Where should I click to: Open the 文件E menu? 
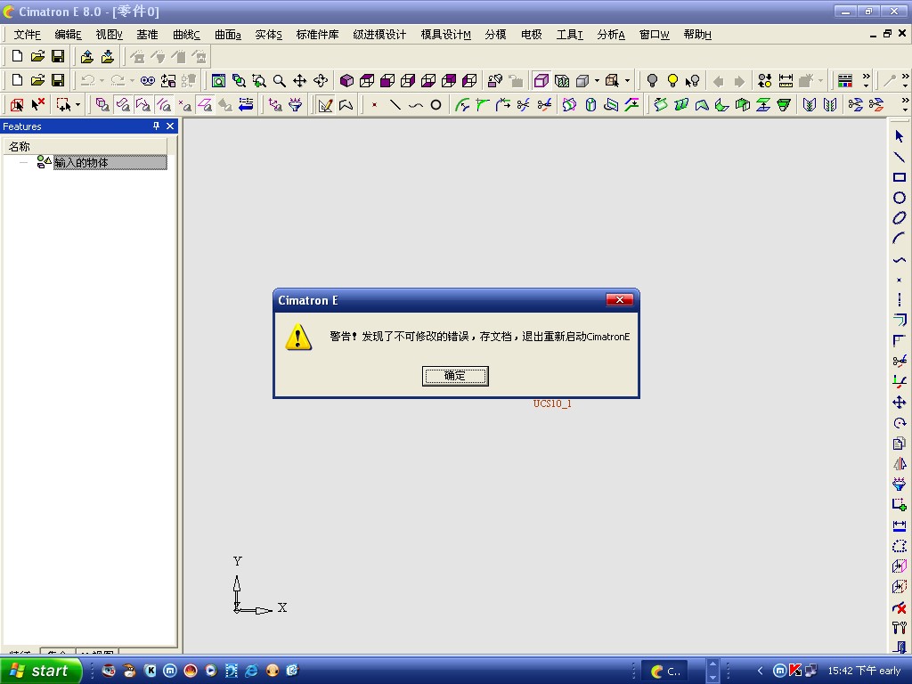coord(28,35)
